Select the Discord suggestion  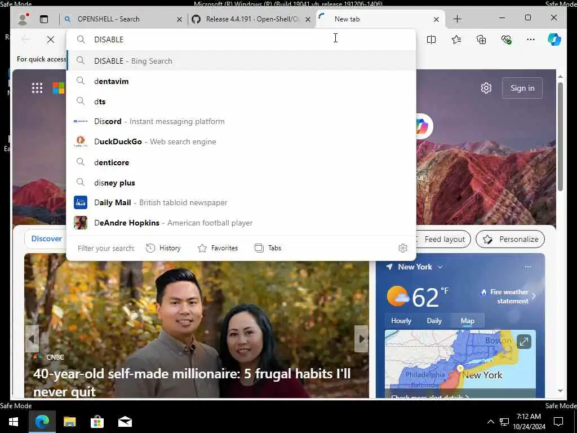241,122
